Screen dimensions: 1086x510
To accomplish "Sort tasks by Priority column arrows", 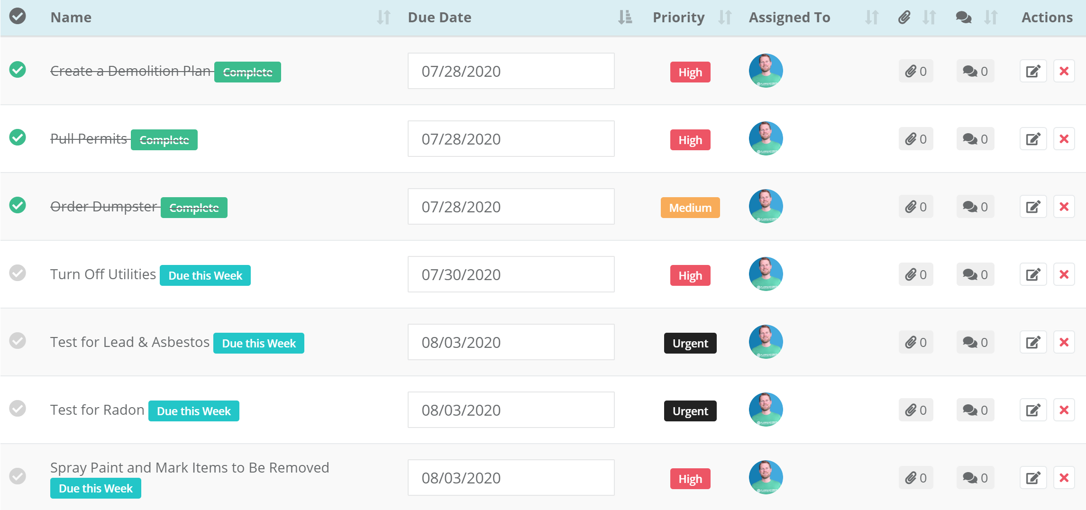I will pos(725,18).
